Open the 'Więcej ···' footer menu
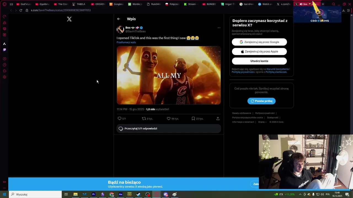 pos(263,122)
